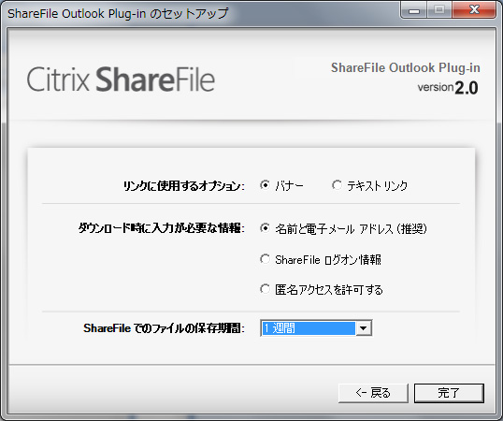The height and width of the screenshot is (421, 503).
Task: Choose the テキスト リンク option
Action: click(337, 185)
